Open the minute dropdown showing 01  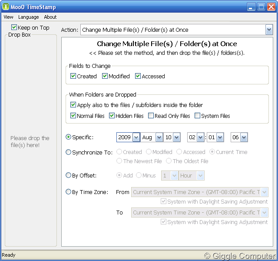(x=220, y=137)
